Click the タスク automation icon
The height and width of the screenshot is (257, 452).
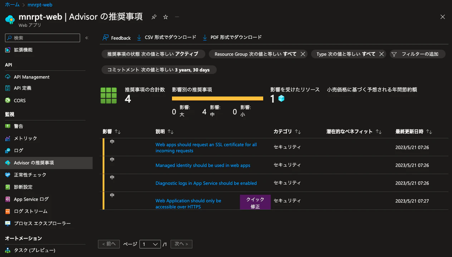(x=8, y=250)
